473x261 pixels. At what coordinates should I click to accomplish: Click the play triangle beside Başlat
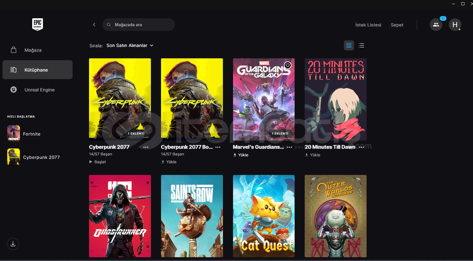pos(91,162)
